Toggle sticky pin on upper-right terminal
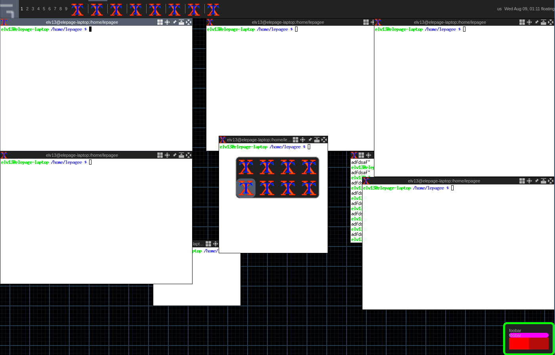This screenshot has width=555, height=355. (536, 22)
